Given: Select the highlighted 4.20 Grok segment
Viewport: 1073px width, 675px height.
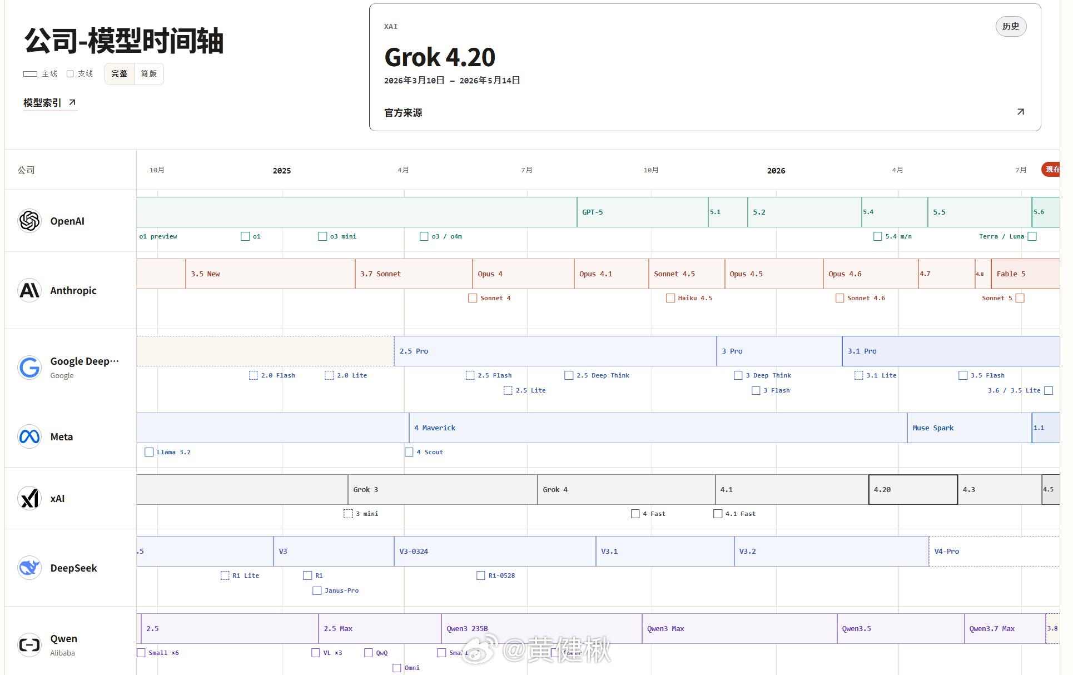Looking at the screenshot, I should [x=913, y=489].
